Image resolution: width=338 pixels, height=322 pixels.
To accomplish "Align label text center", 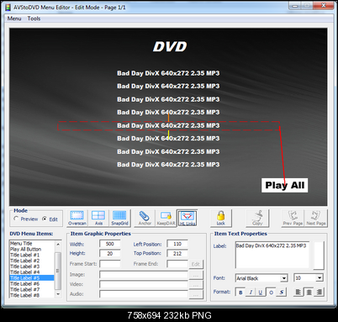I will click(309, 293).
